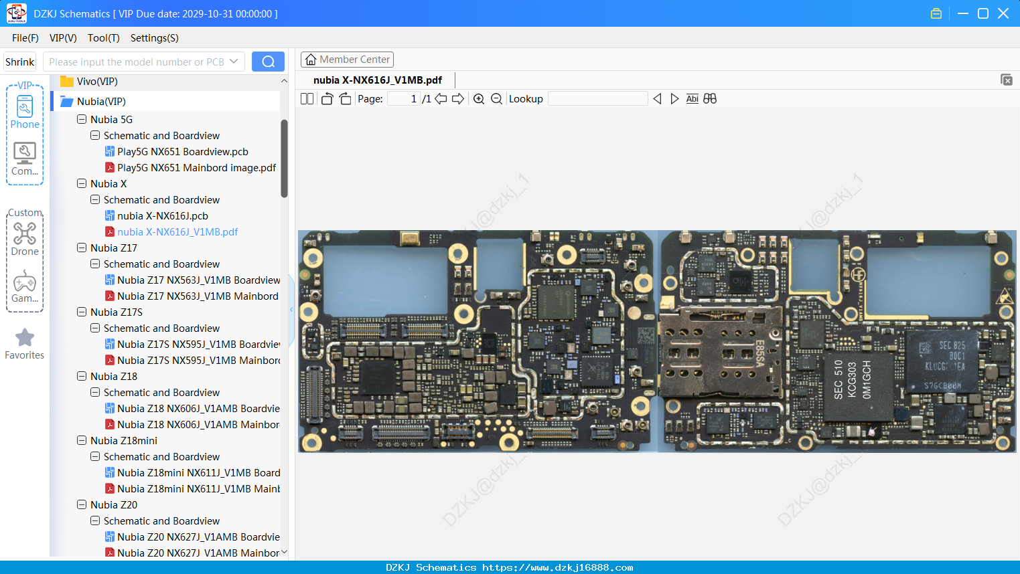Image resolution: width=1020 pixels, height=574 pixels.
Task: Click the search magnifier button
Action: [268, 62]
